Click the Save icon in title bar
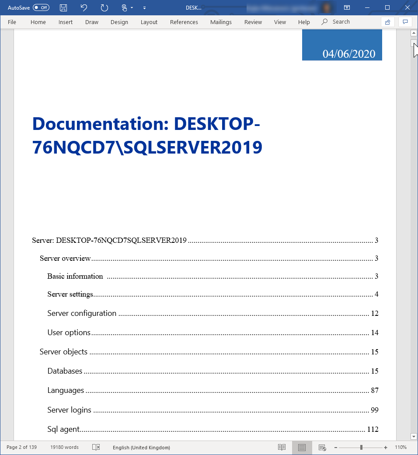The image size is (418, 455). pyautogui.click(x=63, y=8)
